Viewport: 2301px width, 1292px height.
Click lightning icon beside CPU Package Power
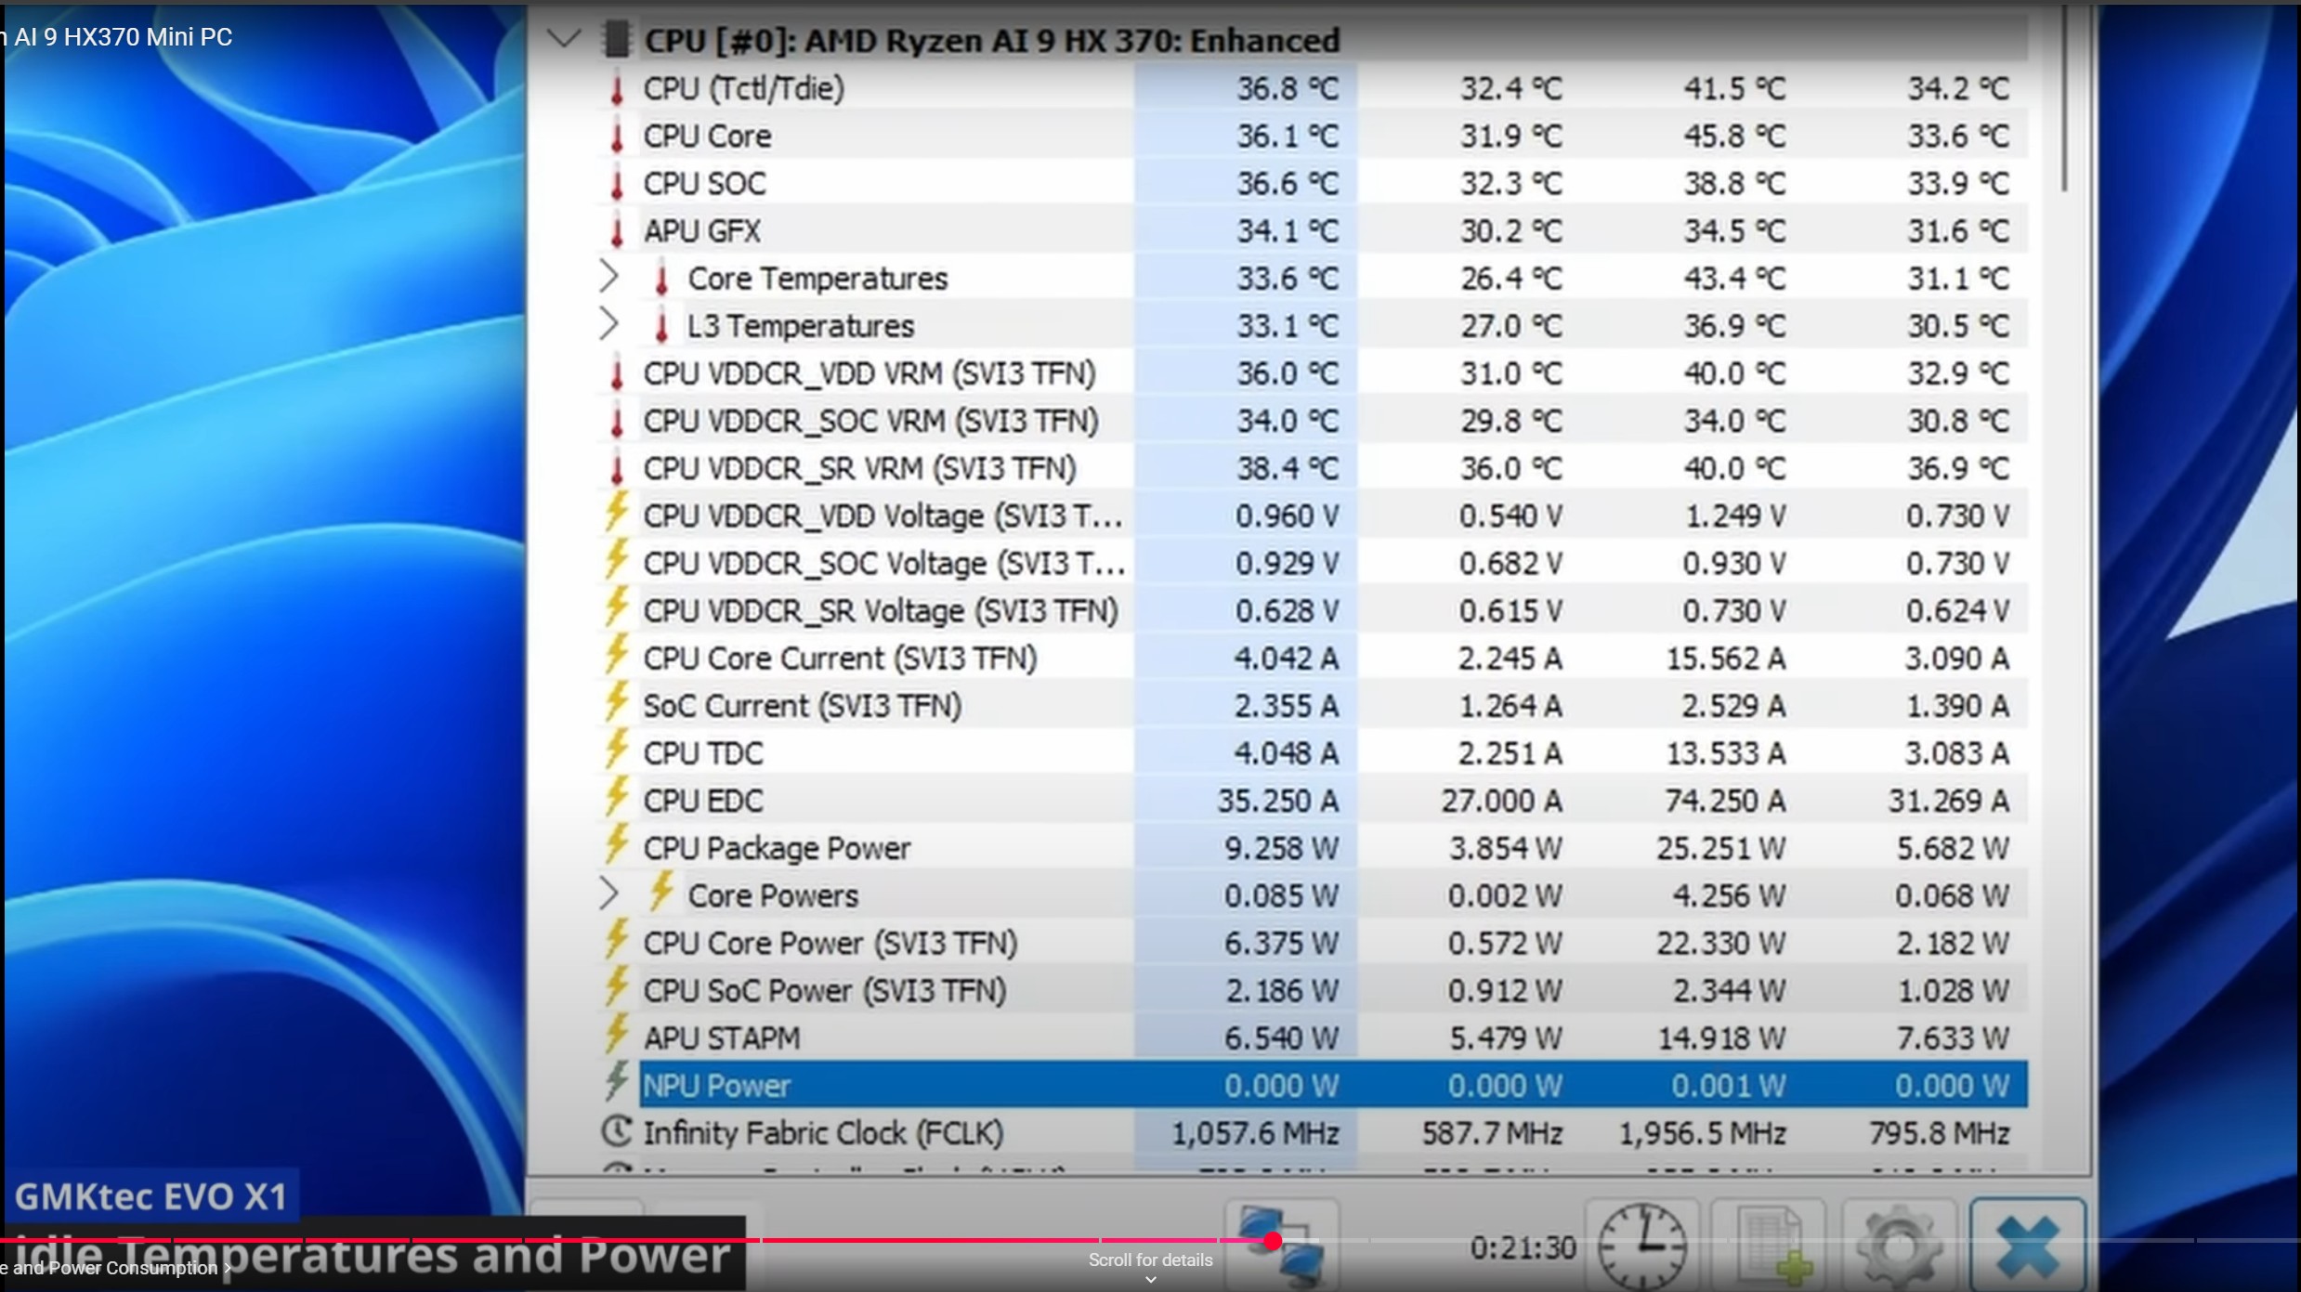[x=617, y=843]
